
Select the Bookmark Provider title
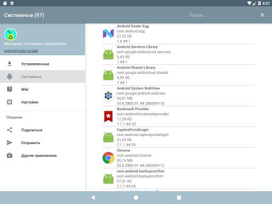133,109
